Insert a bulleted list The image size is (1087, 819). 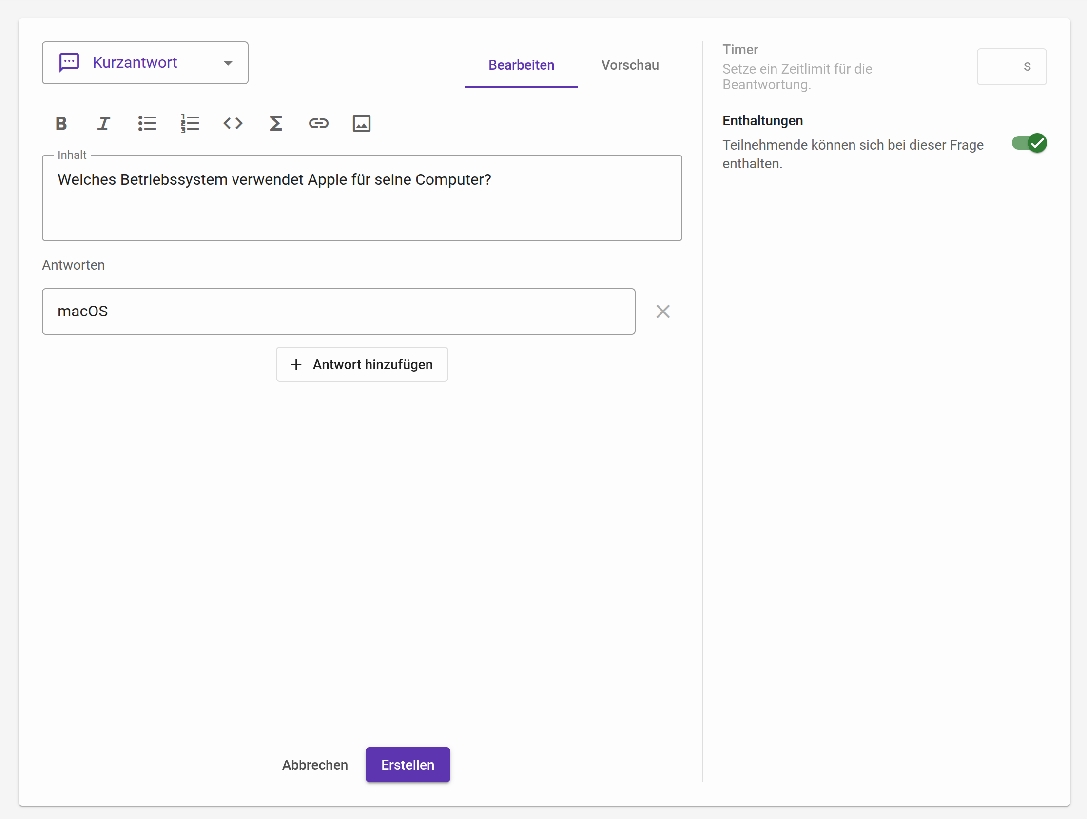[147, 123]
